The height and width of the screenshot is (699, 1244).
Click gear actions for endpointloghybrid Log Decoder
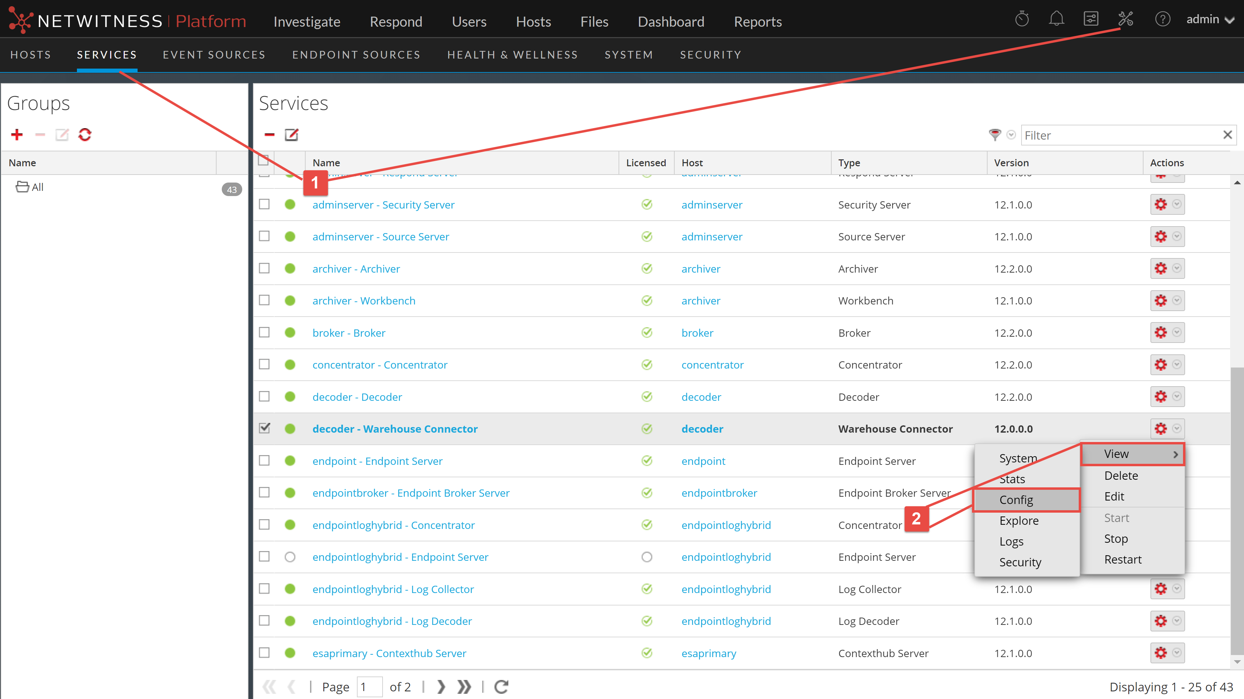pyautogui.click(x=1160, y=621)
